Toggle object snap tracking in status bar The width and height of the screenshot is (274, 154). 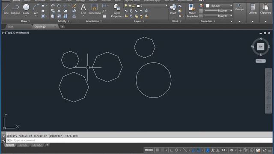pos(194,150)
